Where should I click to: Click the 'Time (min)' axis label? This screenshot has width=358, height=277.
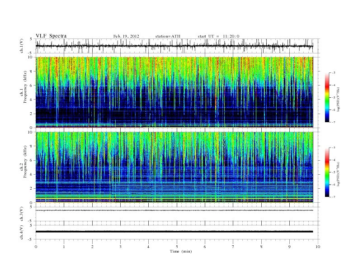(181, 251)
